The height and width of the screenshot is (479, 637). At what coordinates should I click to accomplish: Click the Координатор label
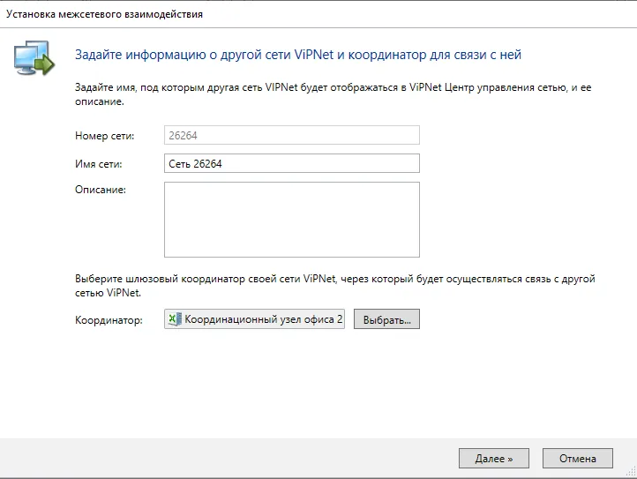coord(109,320)
